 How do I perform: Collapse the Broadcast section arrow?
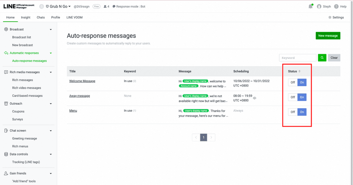[51, 30]
